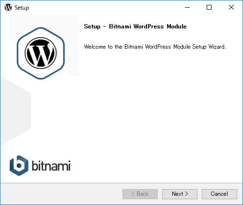The width and height of the screenshot is (243, 205).
Task: Go to the next setup step
Action: [180, 194]
